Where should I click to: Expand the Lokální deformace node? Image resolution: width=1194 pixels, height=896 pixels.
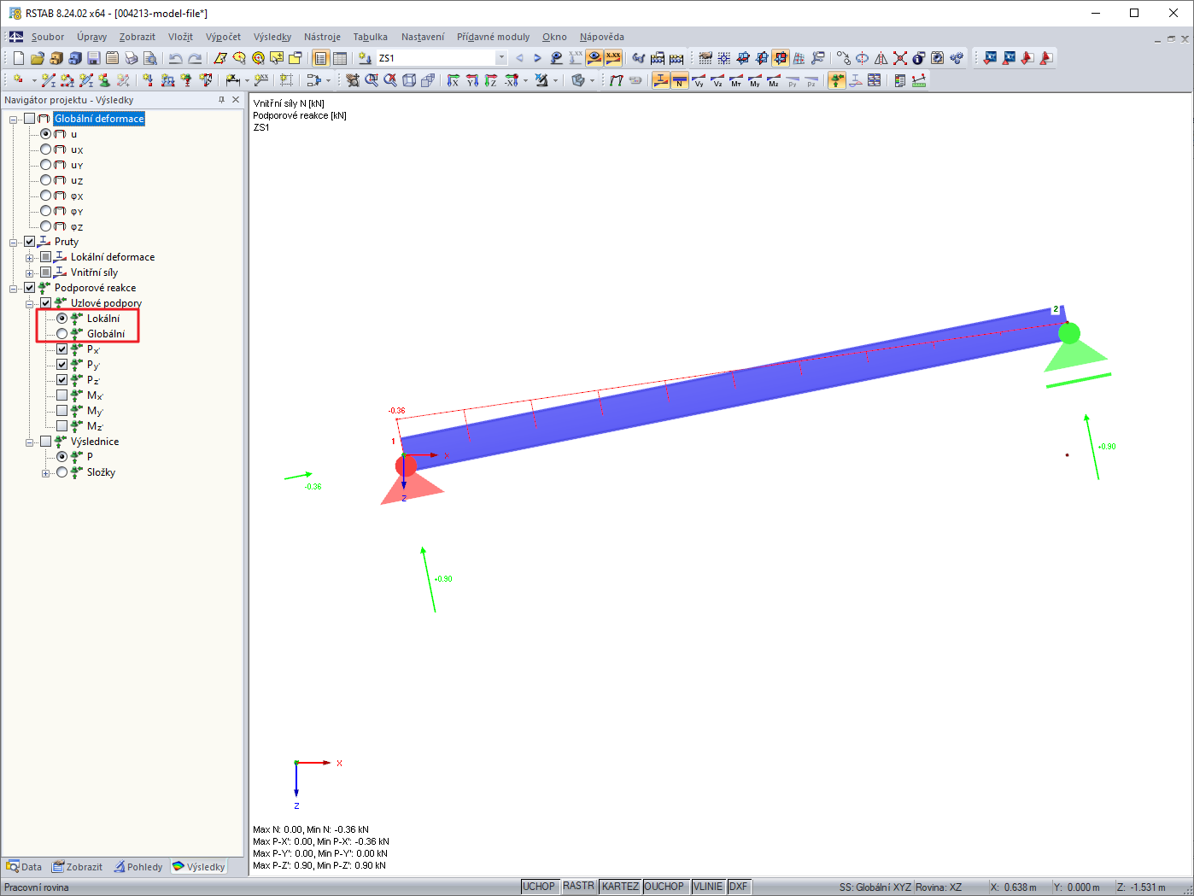click(30, 257)
